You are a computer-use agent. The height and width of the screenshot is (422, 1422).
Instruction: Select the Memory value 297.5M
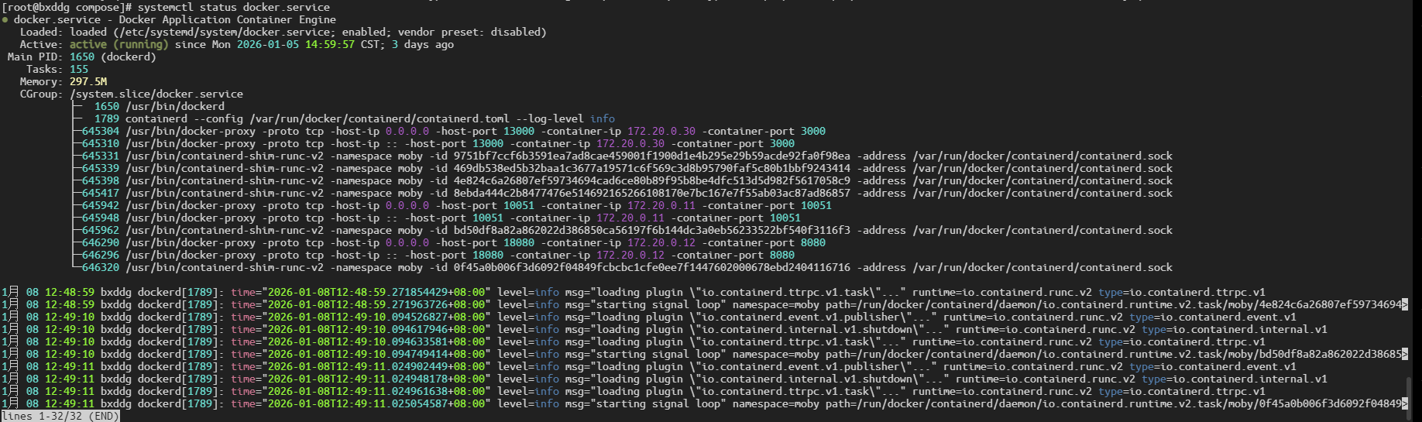(x=88, y=82)
